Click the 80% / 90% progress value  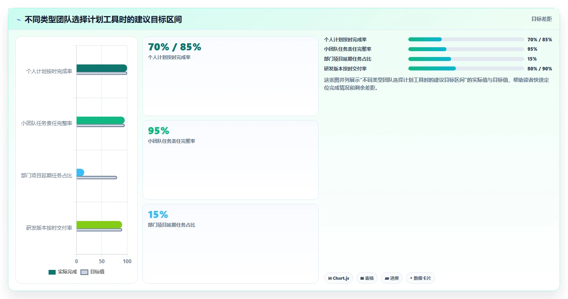click(540, 69)
